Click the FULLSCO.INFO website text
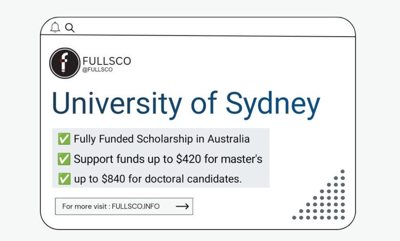Viewport: 400px width, 241px height. [x=136, y=206]
